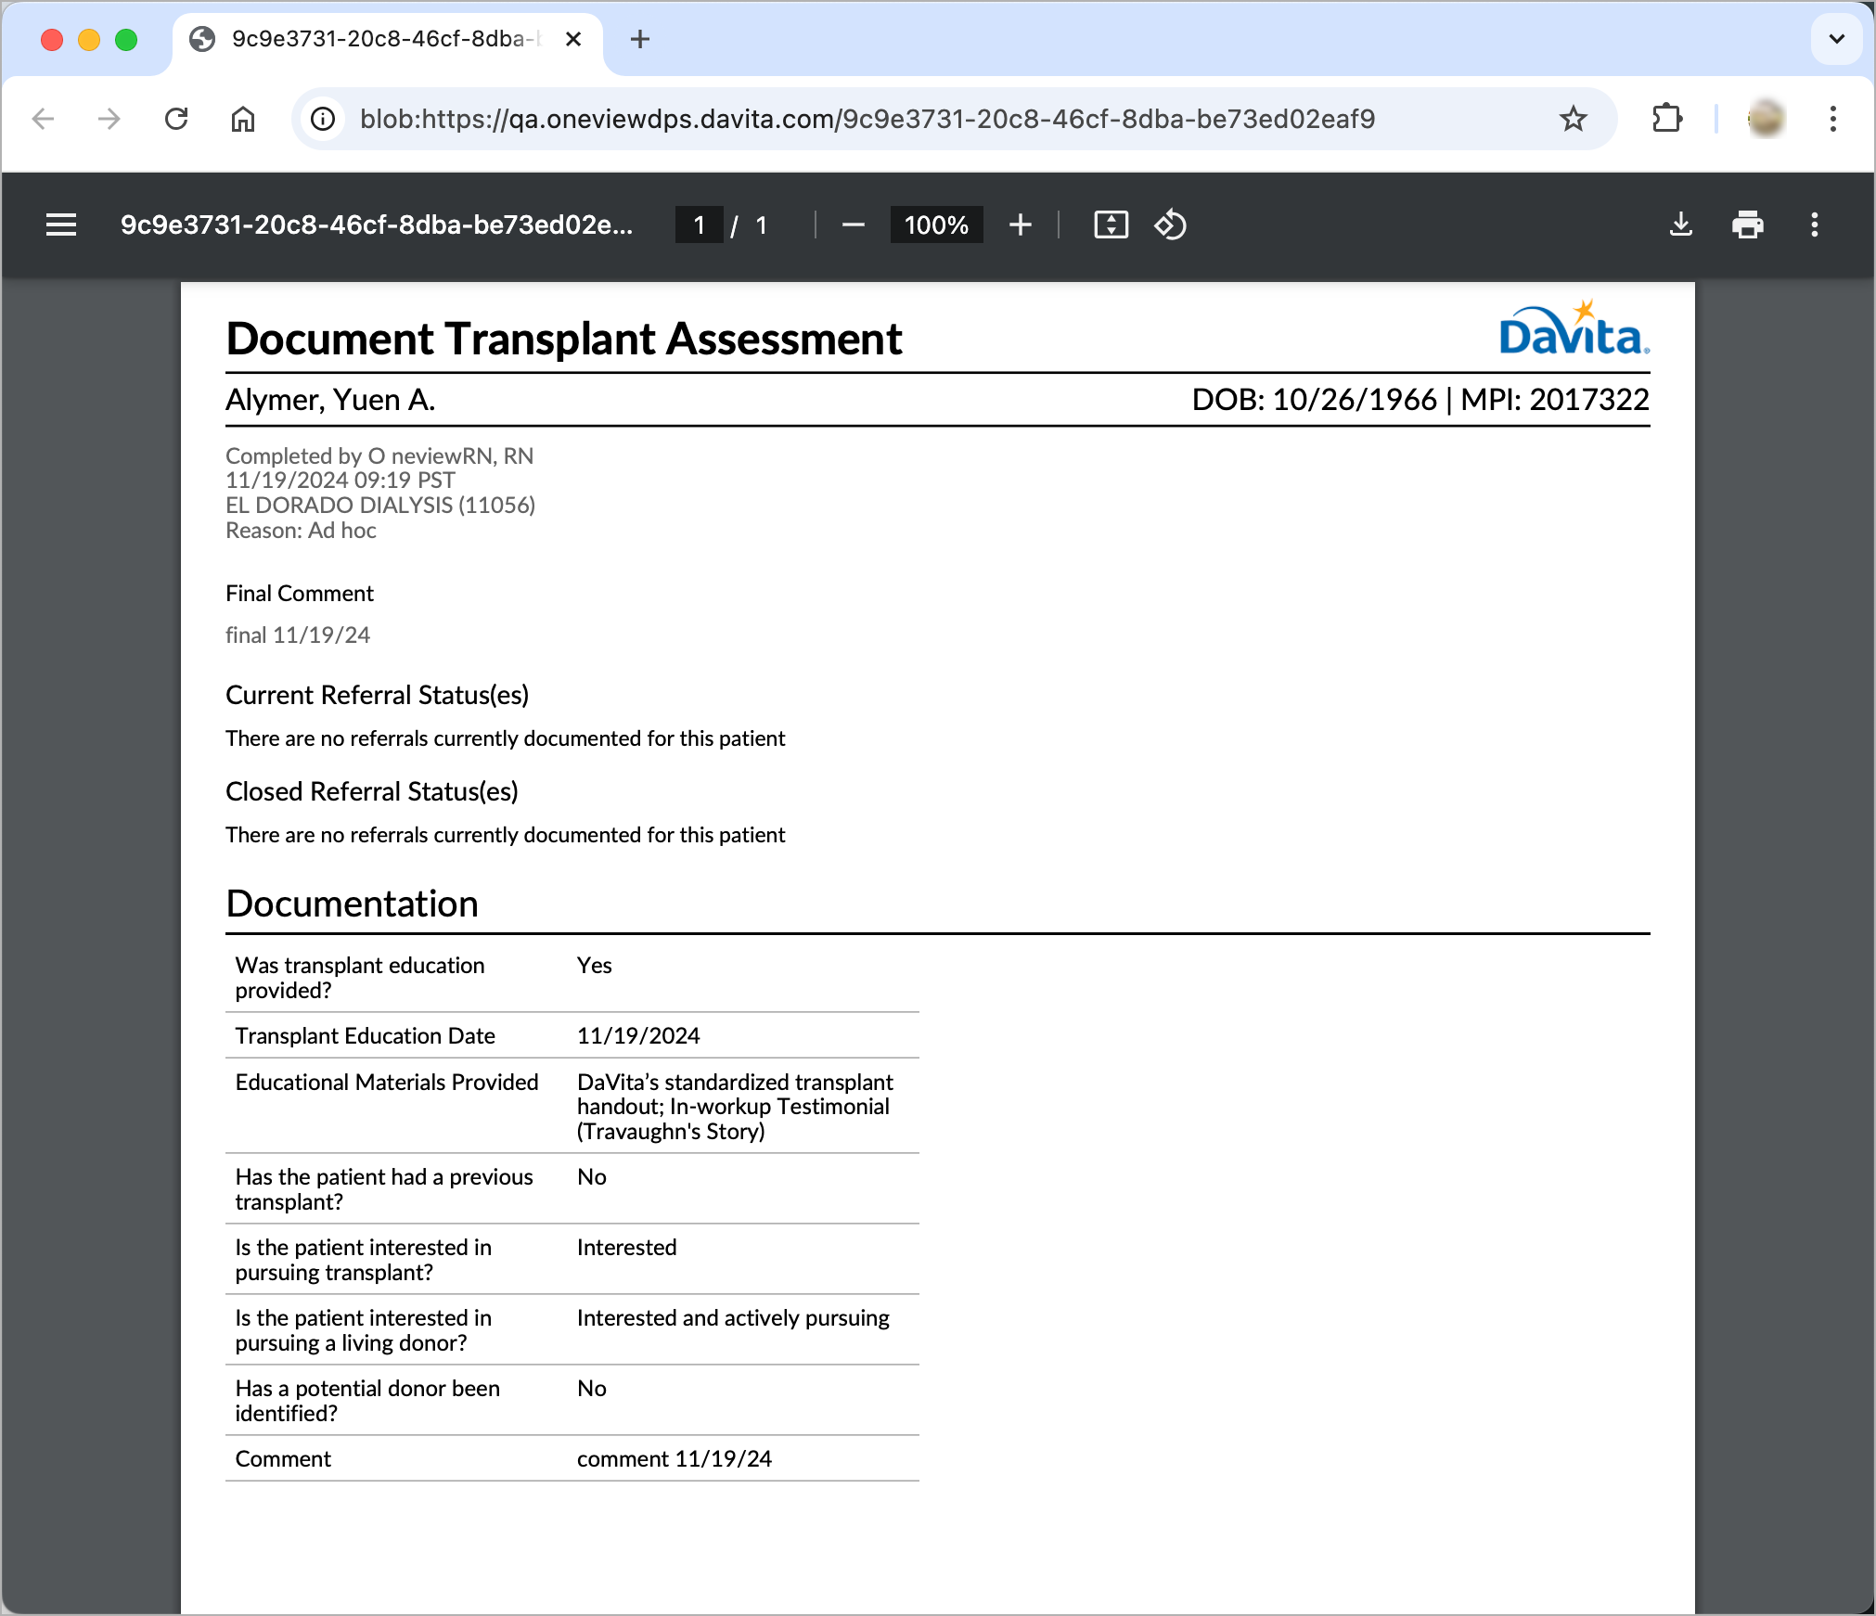
Task: Click the '11/19/2024' education date value
Action: click(638, 1035)
